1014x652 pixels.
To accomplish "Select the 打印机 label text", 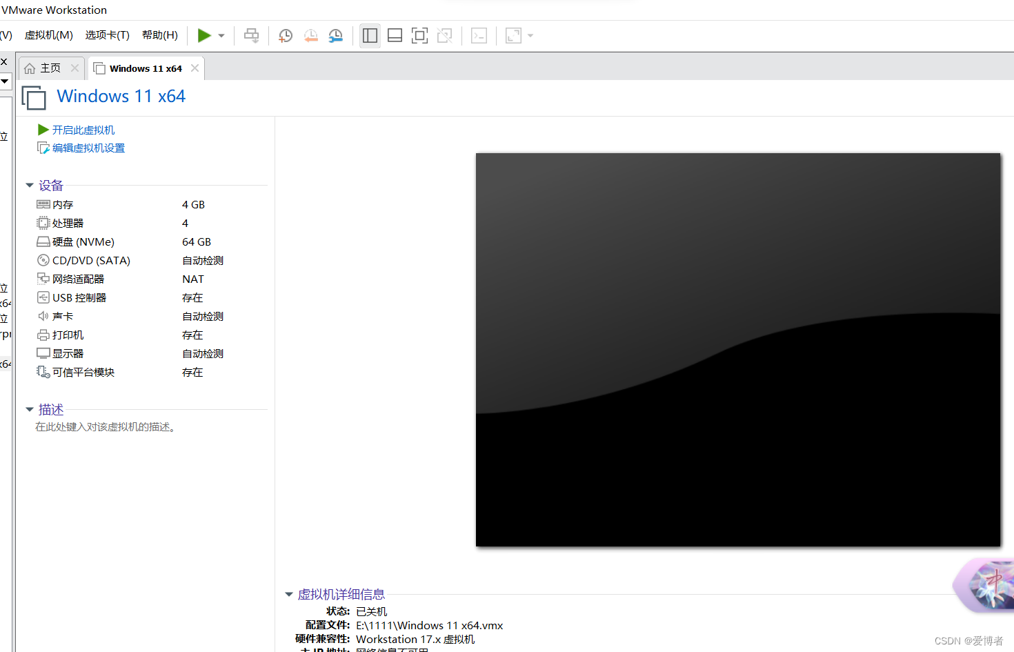I will click(x=68, y=335).
